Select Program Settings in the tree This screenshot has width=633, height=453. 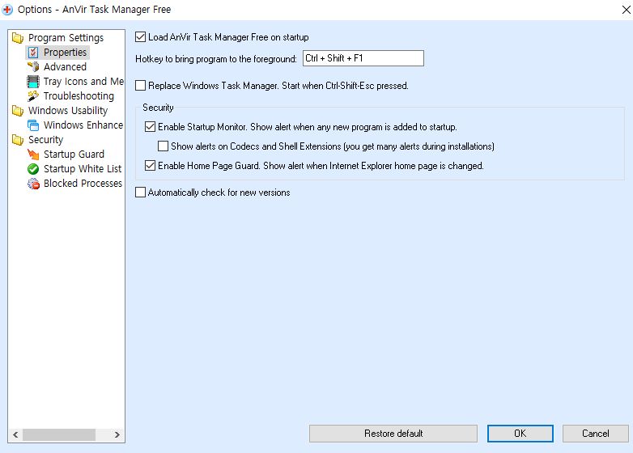pos(66,38)
